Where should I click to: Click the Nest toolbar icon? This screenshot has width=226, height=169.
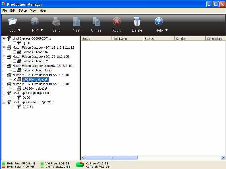pyautogui.click(x=76, y=21)
